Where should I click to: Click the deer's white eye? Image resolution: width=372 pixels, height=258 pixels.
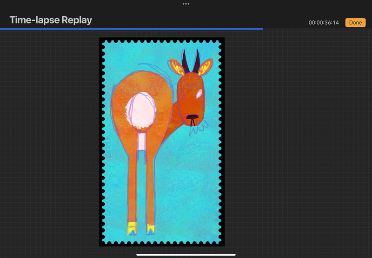[199, 94]
